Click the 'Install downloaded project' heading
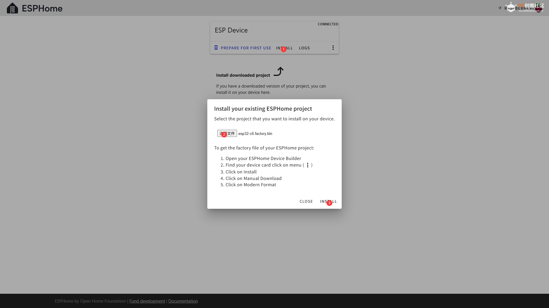 pyautogui.click(x=243, y=75)
